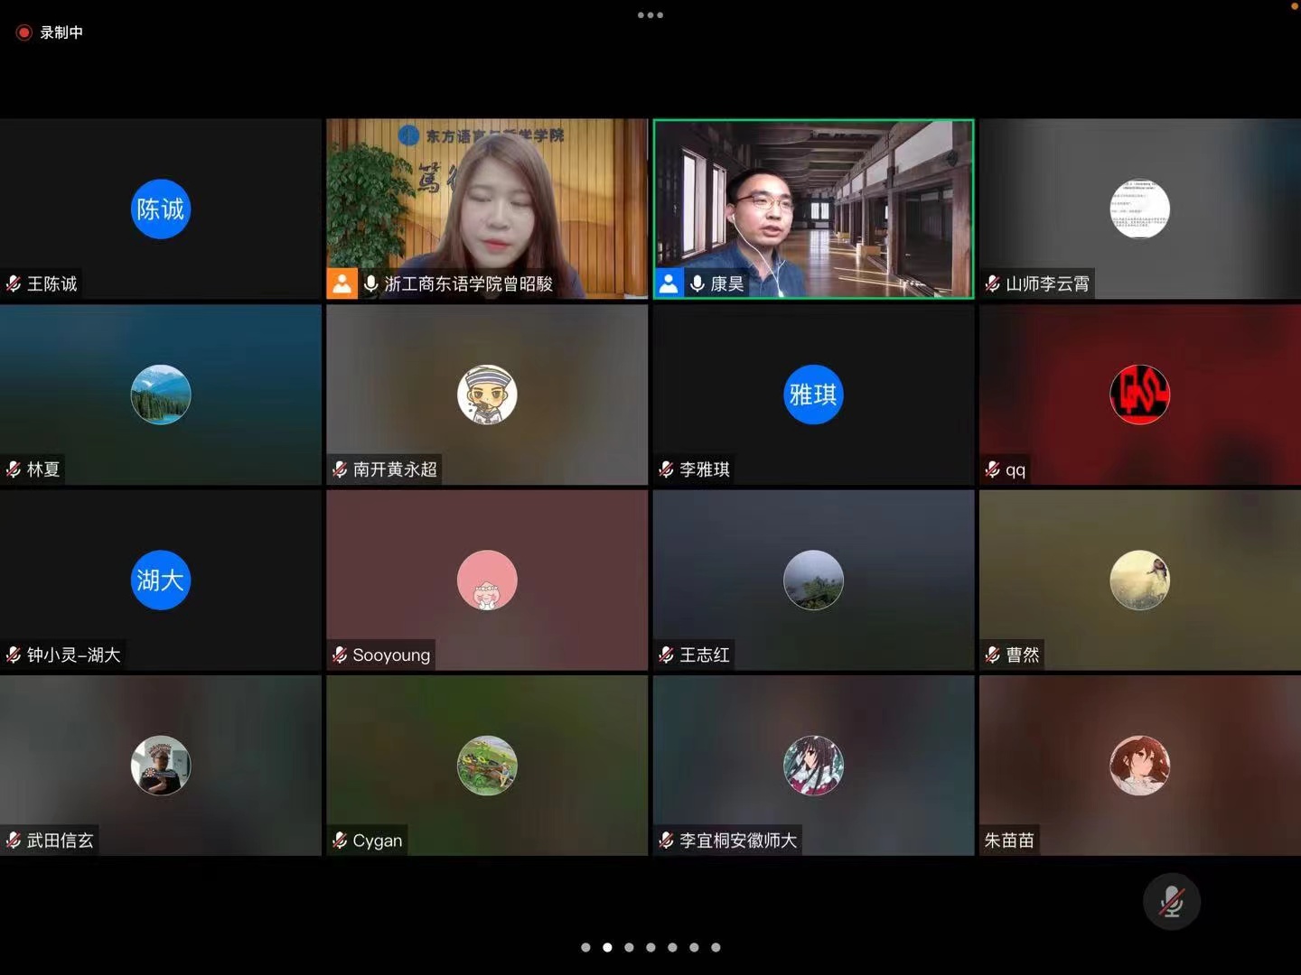This screenshot has height=975, width=1301.
Task: Click the muted mic icon beside 林夏
Action: point(14,469)
